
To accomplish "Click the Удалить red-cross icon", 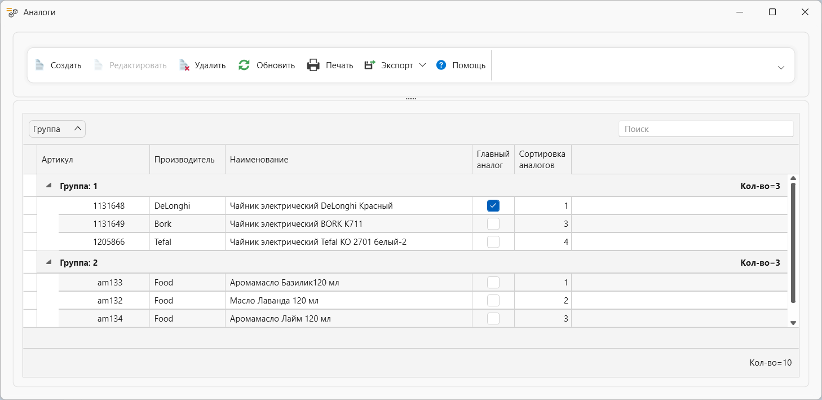I will click(x=184, y=65).
